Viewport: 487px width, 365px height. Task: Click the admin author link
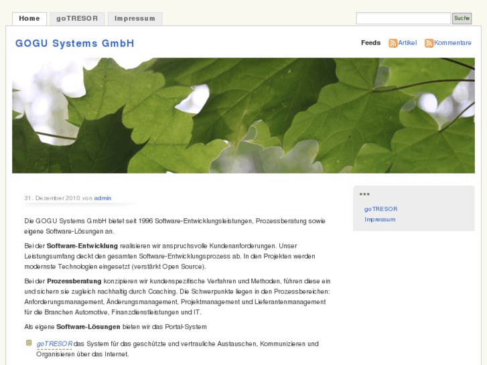[102, 198]
